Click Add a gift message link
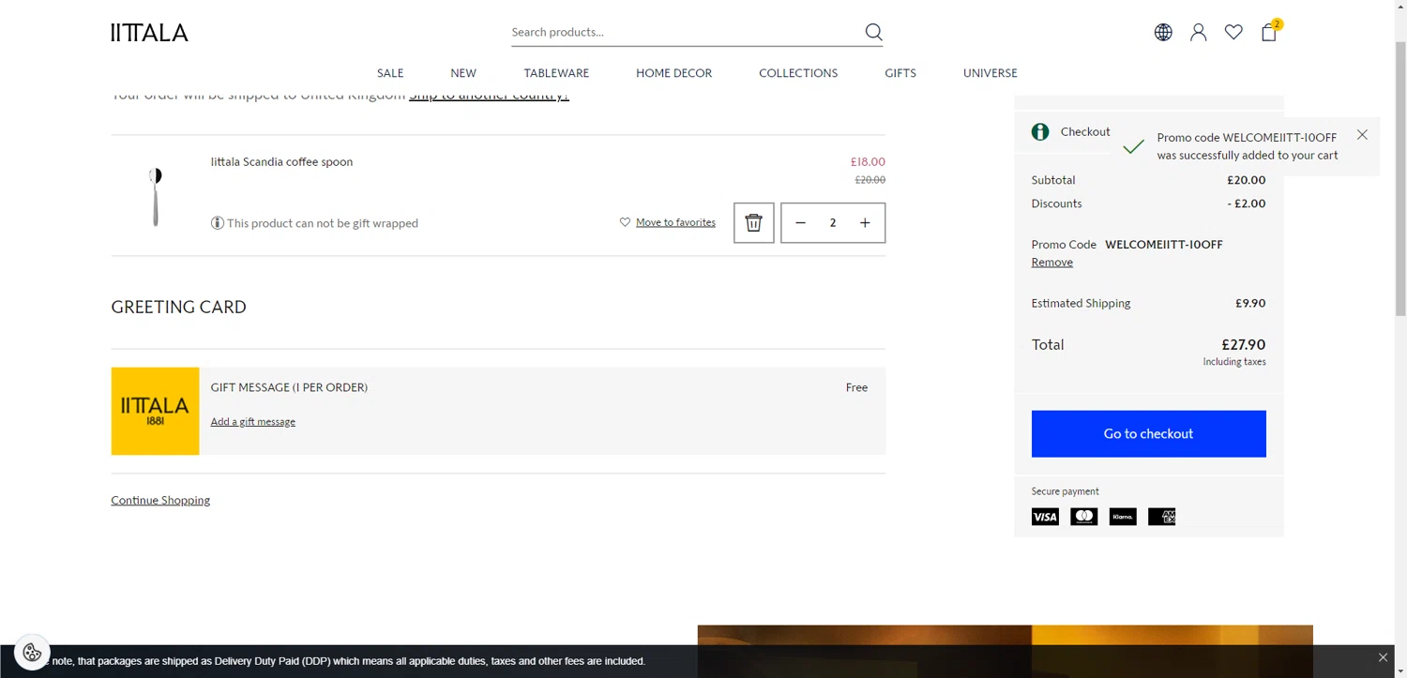This screenshot has height=678, width=1407. [x=252, y=422]
